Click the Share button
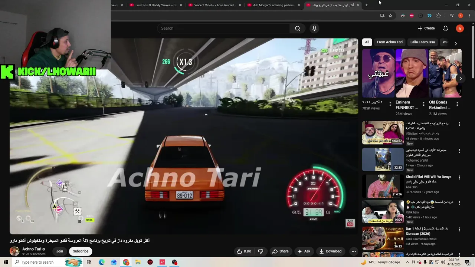Image resolution: width=475 pixels, height=267 pixels. coord(280,251)
